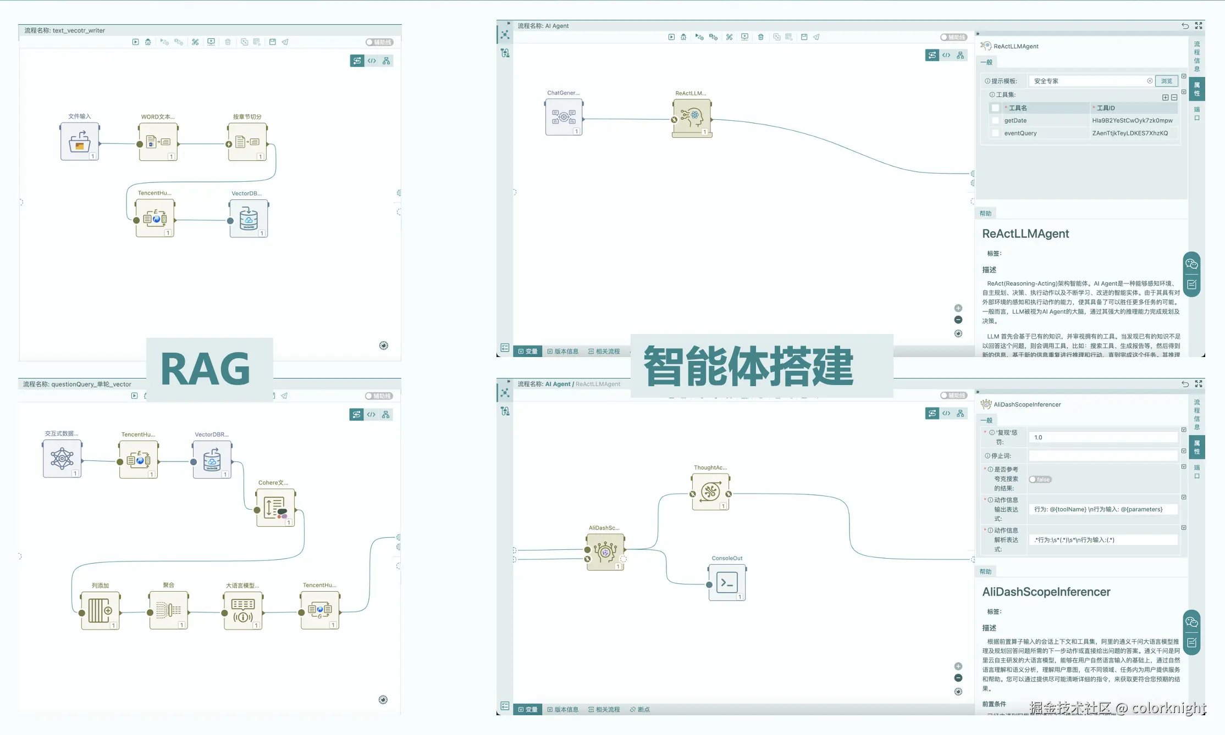Expand dropdown arrow beside 停止词 field

[1184, 451]
